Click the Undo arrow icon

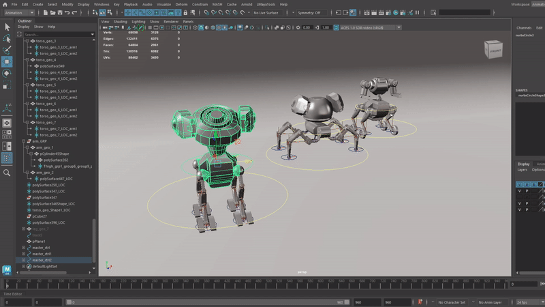pos(67,13)
